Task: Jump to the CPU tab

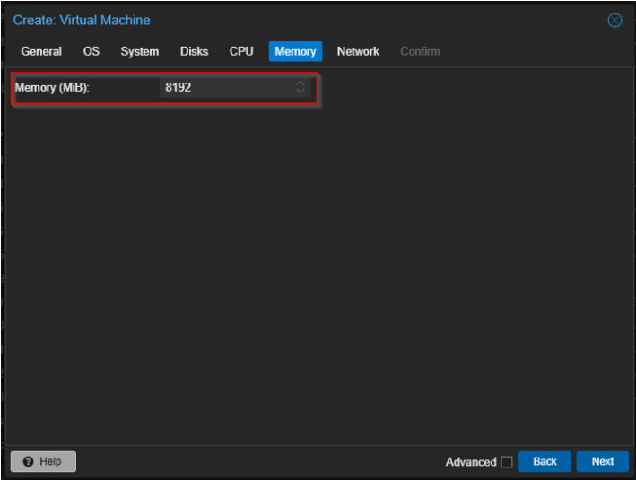Action: click(241, 51)
